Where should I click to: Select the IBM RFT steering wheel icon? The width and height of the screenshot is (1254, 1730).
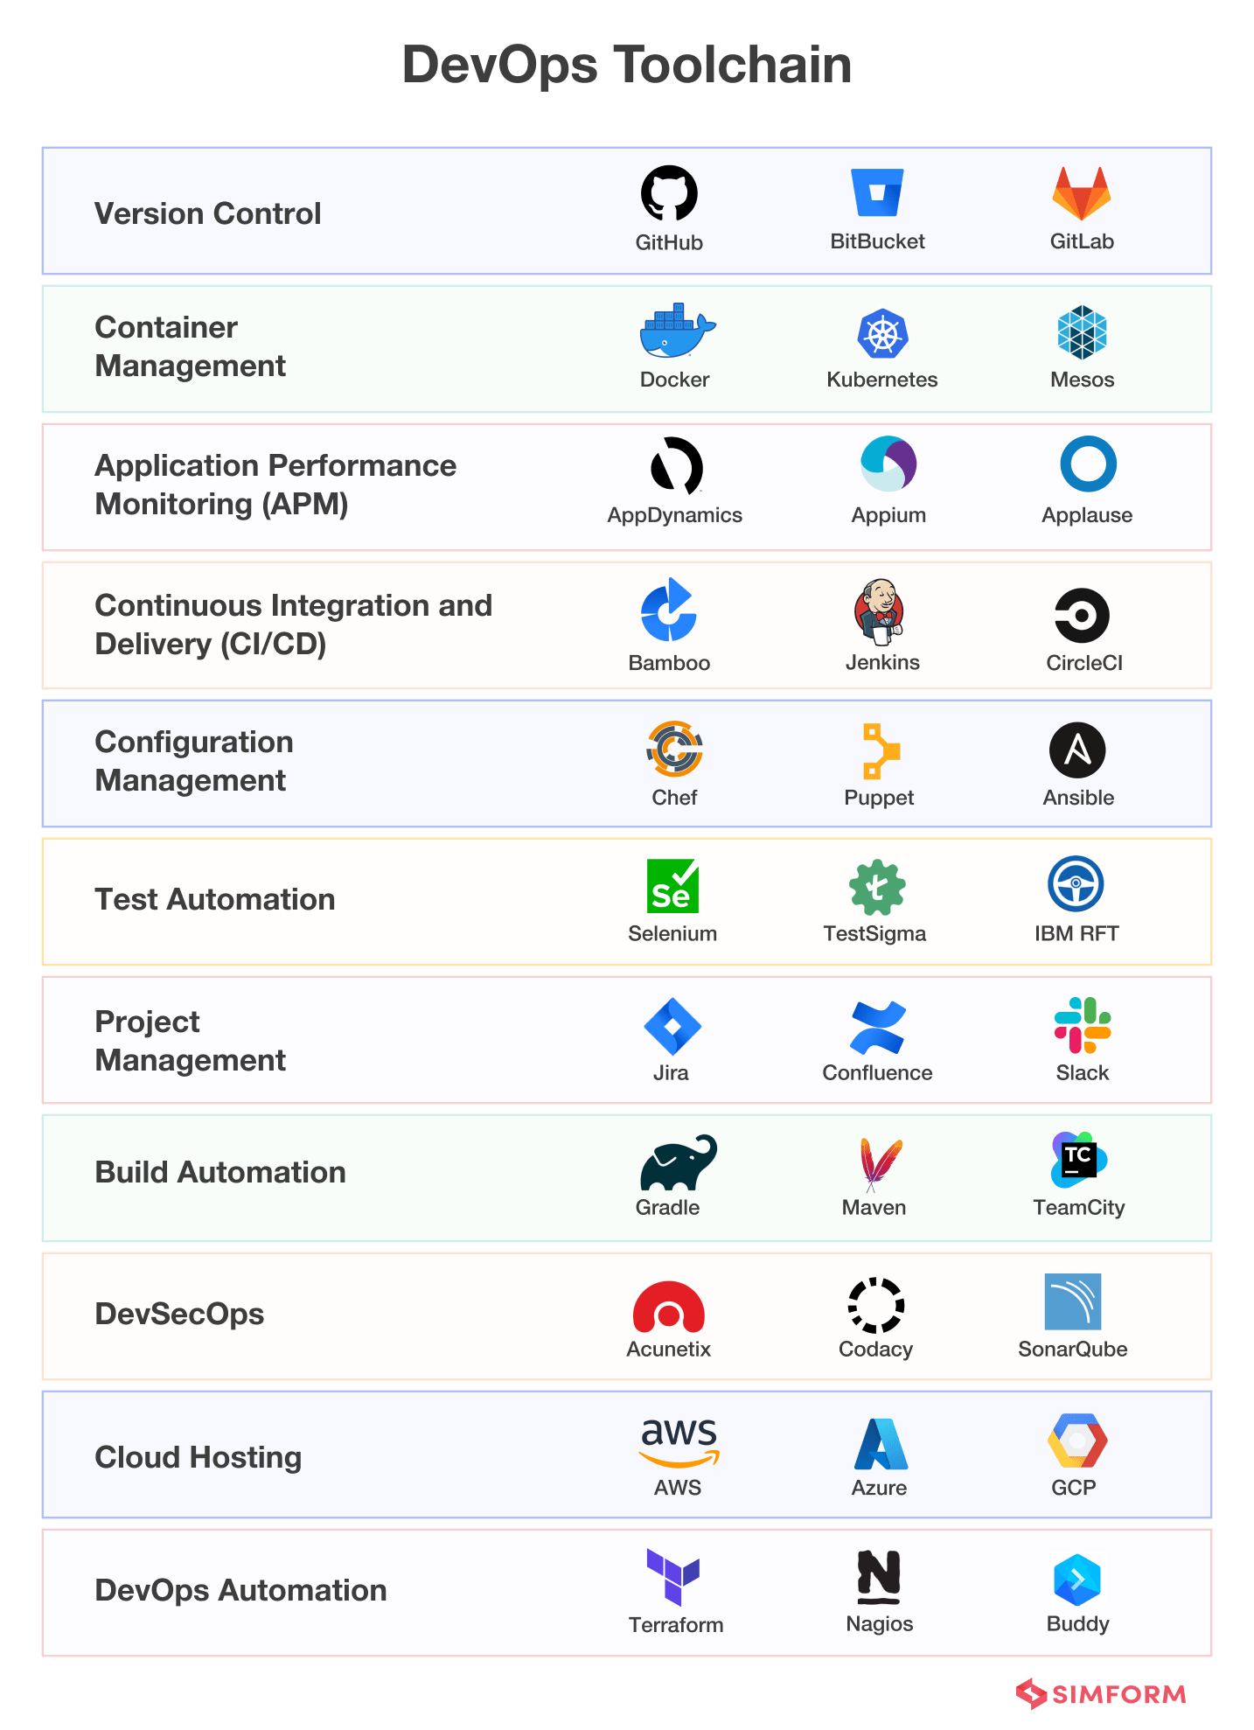[1076, 883]
